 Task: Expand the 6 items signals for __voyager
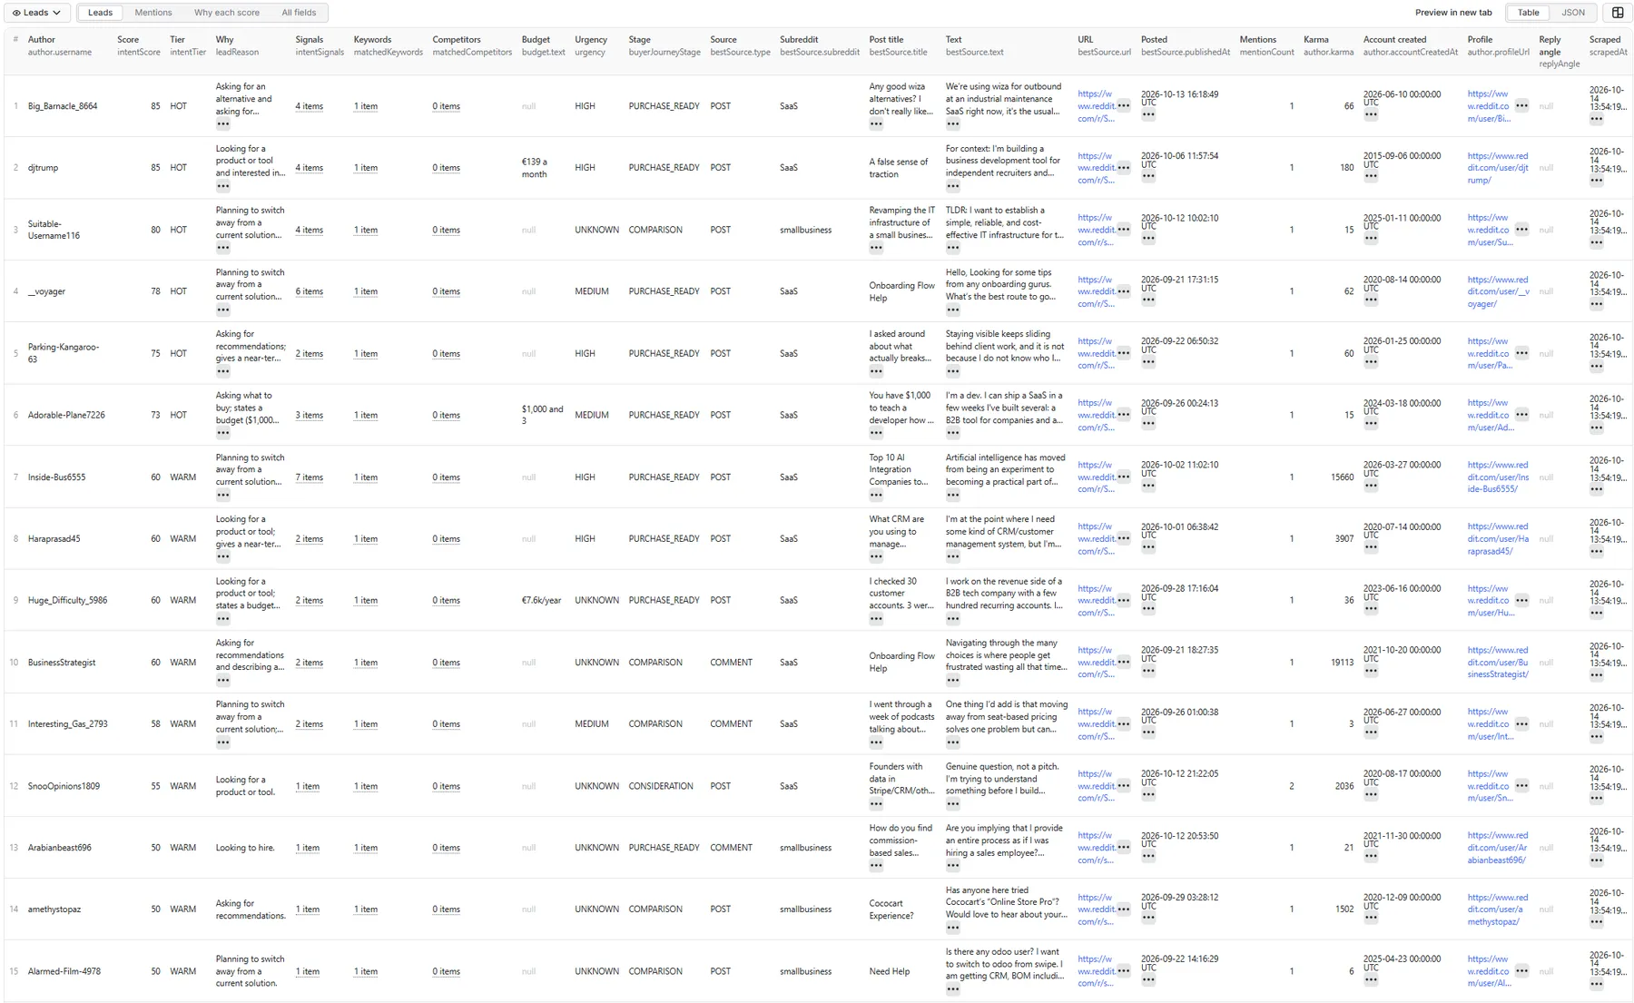[310, 291]
